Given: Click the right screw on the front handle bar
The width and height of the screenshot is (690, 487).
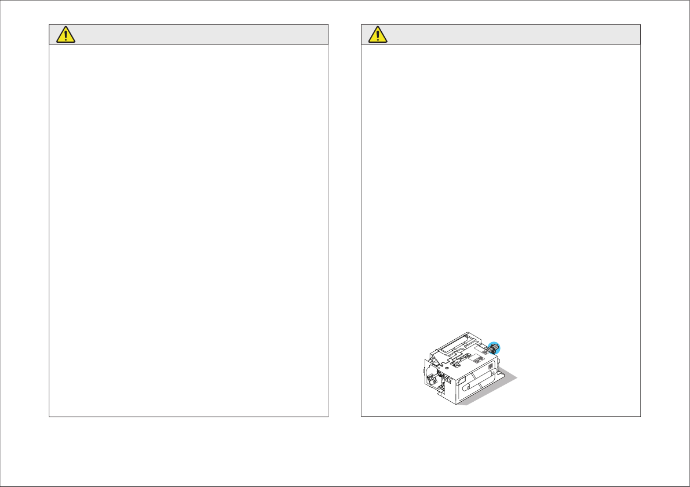Looking at the screenshot, I should (493, 373).
